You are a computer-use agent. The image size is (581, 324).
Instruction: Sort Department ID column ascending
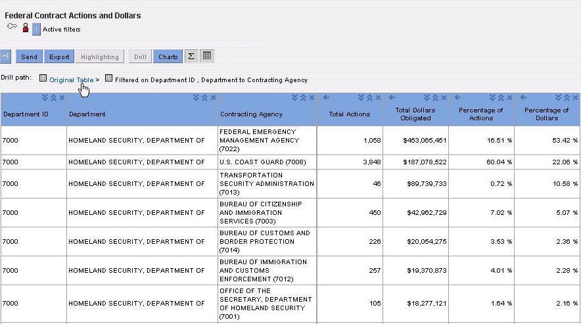coord(53,97)
